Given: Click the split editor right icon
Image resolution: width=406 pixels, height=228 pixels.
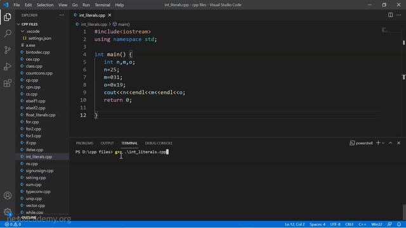Looking at the screenshot, I should 390,15.
